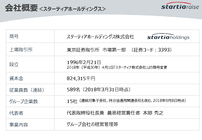Select the 資本金 row label
This screenshot has width=202, height=140.
click(x=16, y=78)
